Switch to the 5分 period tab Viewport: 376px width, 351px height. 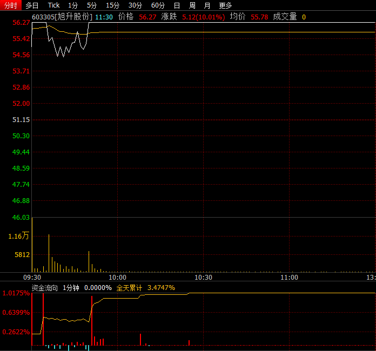[x=92, y=5]
